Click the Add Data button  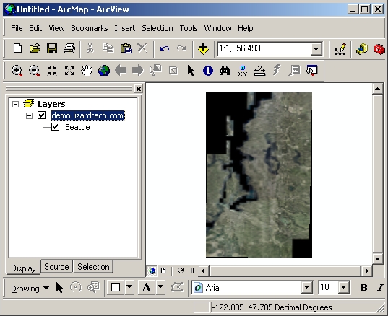(x=203, y=48)
